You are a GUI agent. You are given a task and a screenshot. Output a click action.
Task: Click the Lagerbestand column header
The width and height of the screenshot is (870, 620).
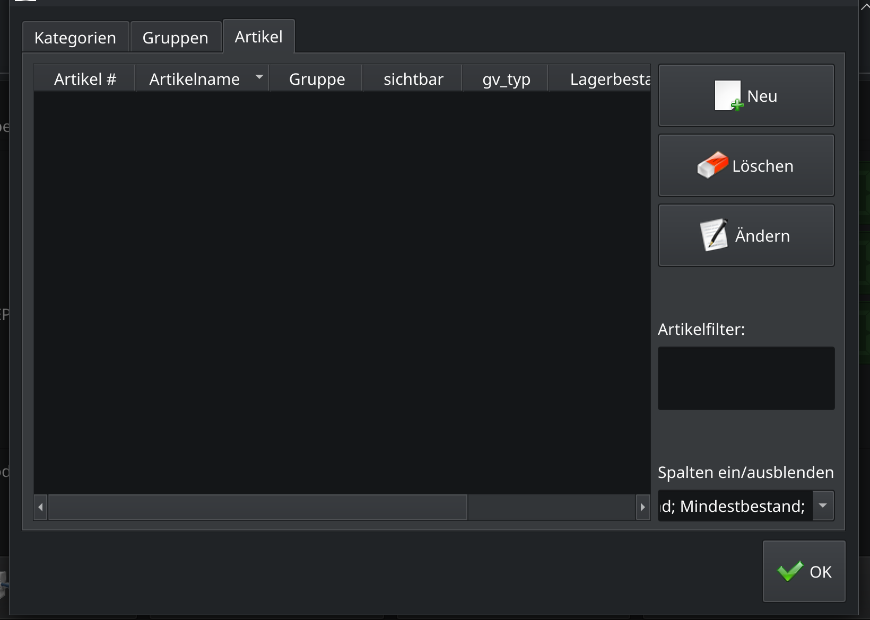click(599, 79)
